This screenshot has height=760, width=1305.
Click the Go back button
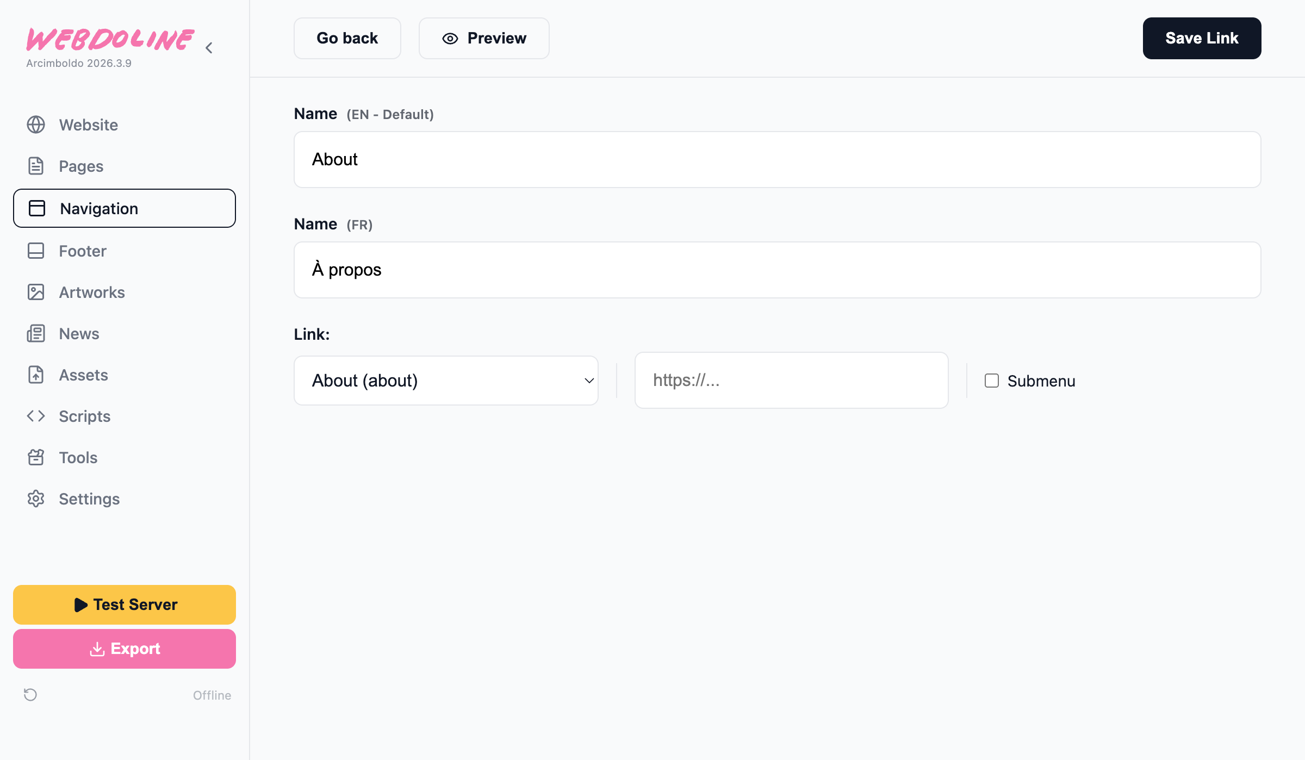click(347, 38)
